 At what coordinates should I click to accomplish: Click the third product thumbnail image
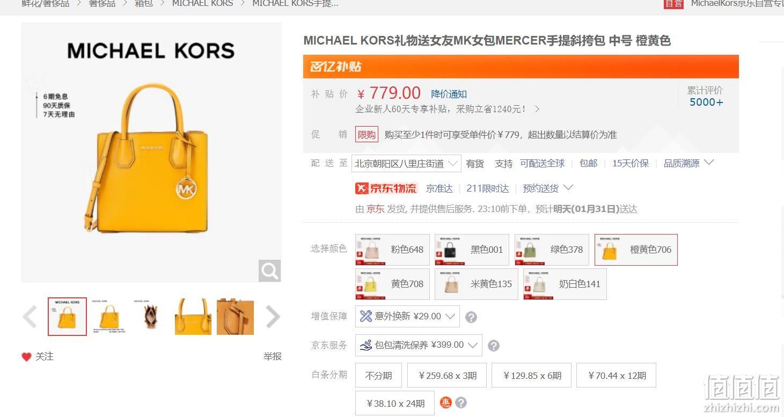pos(151,317)
